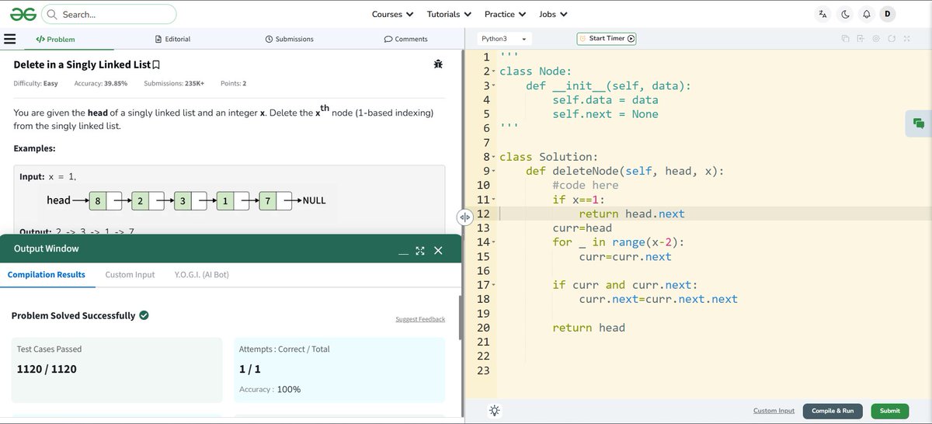
Task: Expand the Courses menu
Action: (x=392, y=14)
